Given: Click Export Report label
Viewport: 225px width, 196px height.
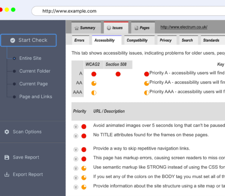Looking at the screenshot, I should [28, 174].
